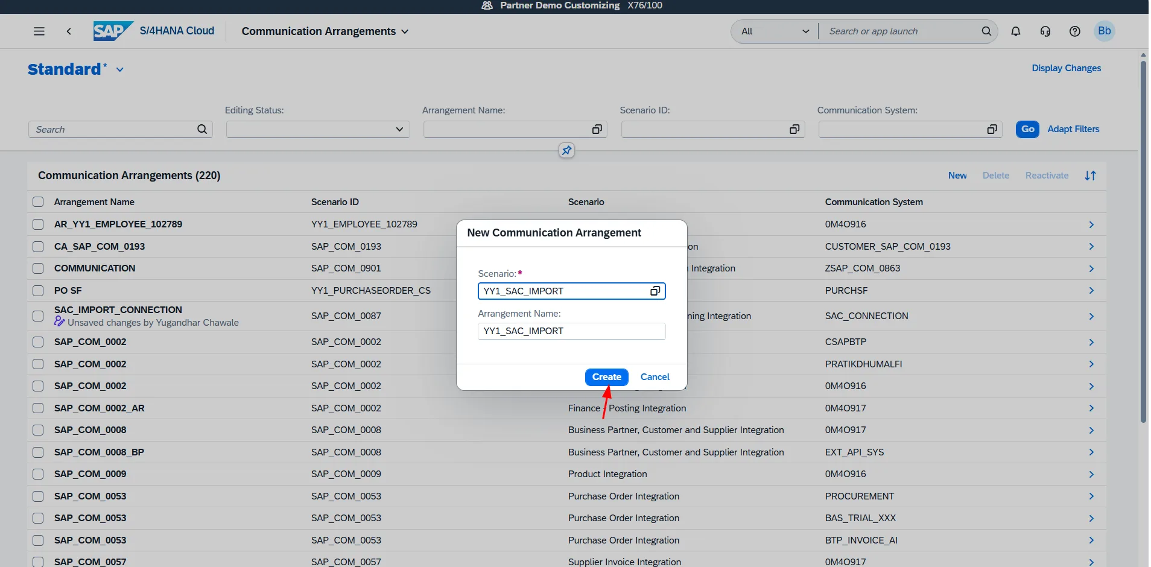Open the Standard view variant dropdown

click(120, 69)
